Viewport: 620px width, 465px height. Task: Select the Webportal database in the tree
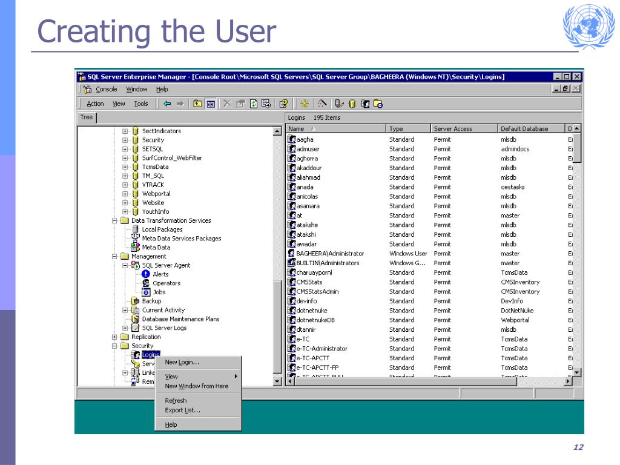[156, 194]
